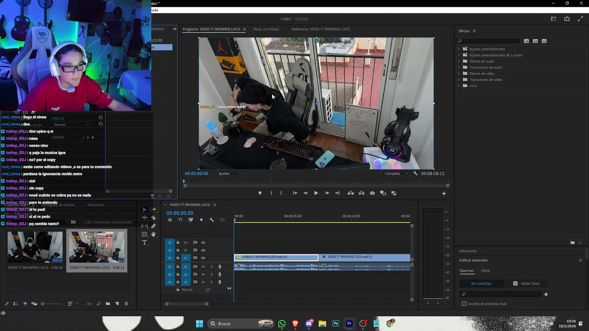Select the Hand tool
This screenshot has height=331, width=589.
[x=153, y=234]
